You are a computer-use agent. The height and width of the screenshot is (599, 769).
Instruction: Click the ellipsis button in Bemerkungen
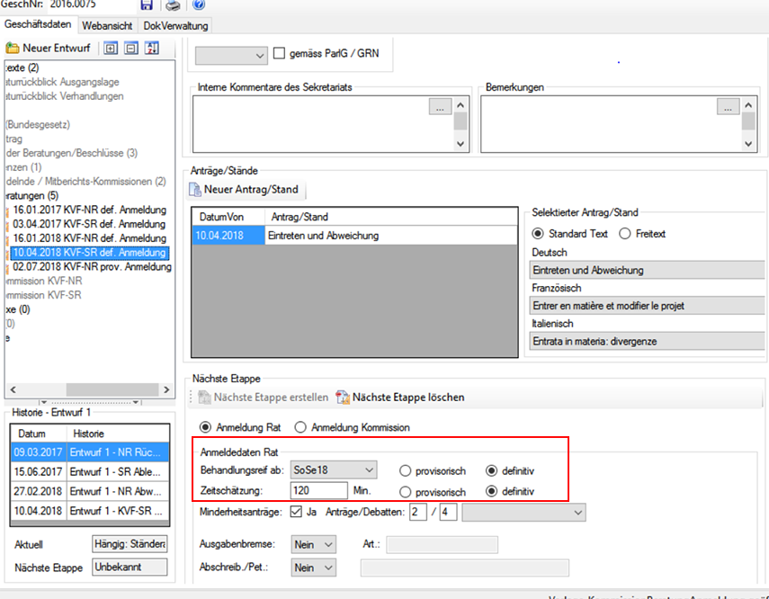click(728, 107)
